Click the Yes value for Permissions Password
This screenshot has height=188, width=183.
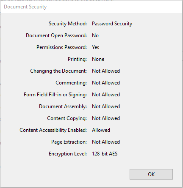[x=96, y=47]
